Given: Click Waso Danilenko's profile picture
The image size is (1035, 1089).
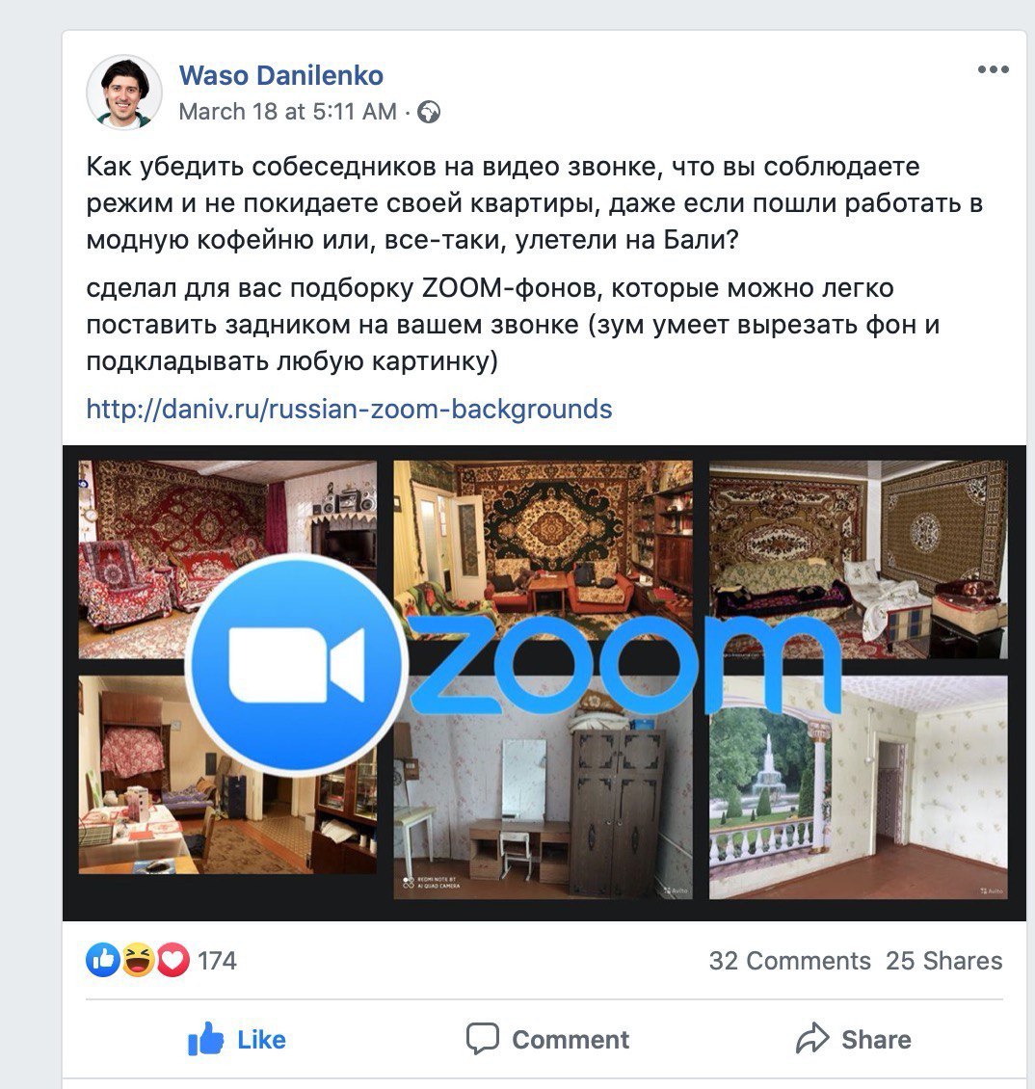Looking at the screenshot, I should click(123, 93).
